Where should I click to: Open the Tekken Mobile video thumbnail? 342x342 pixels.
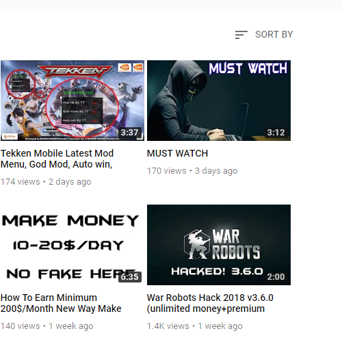pos(73,101)
